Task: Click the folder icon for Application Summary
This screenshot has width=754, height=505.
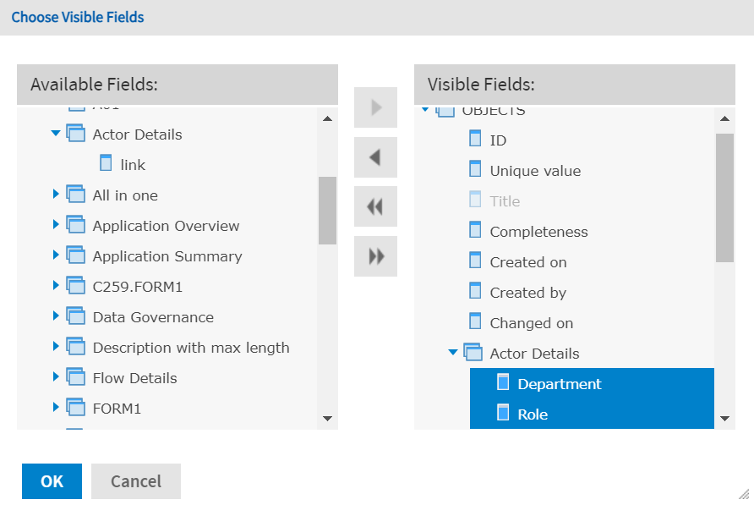Action: tap(76, 255)
